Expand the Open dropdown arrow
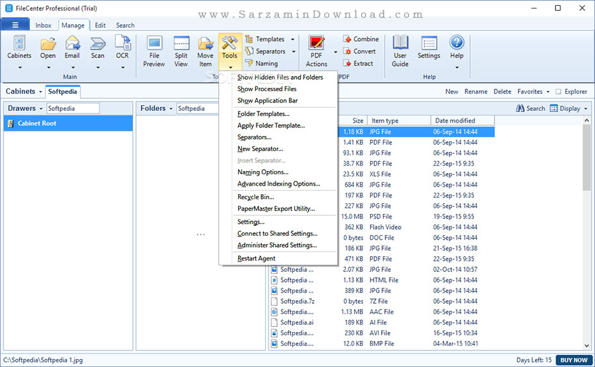This screenshot has height=367, width=595. (48, 68)
